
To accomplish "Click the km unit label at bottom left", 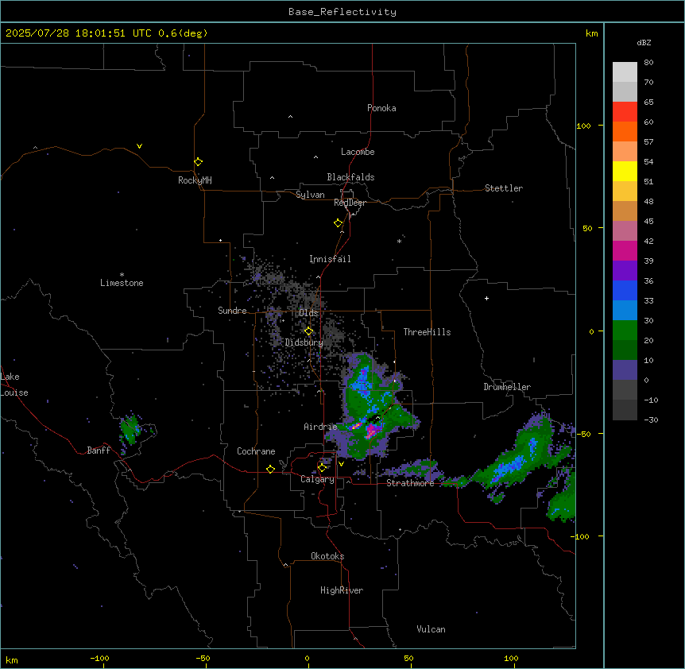I will tap(12, 659).
